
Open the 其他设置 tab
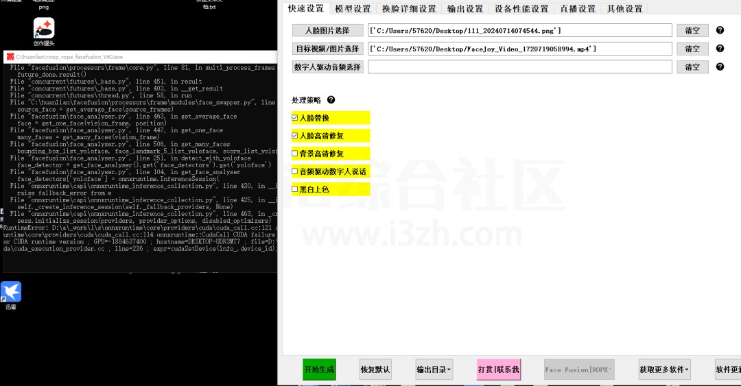(625, 8)
